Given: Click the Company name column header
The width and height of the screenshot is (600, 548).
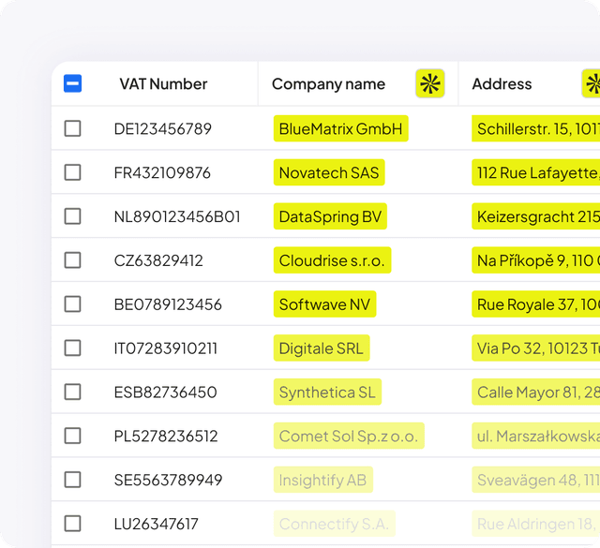Looking at the screenshot, I should [328, 84].
